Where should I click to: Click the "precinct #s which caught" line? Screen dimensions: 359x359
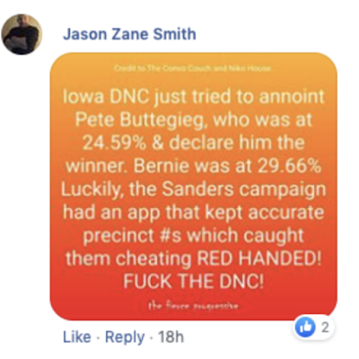193,236
